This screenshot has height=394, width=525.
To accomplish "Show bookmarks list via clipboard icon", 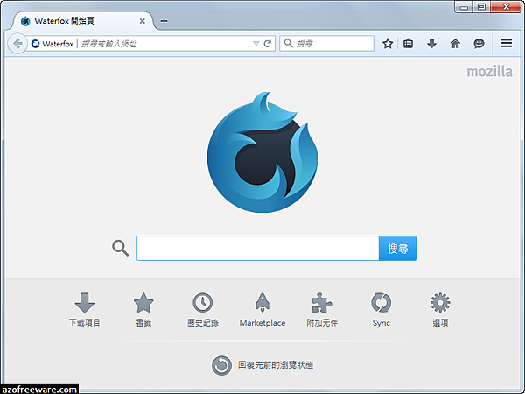I will (408, 44).
